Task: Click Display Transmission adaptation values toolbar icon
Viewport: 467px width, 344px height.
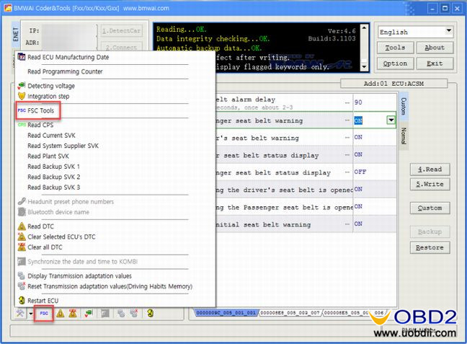Action: (x=121, y=313)
